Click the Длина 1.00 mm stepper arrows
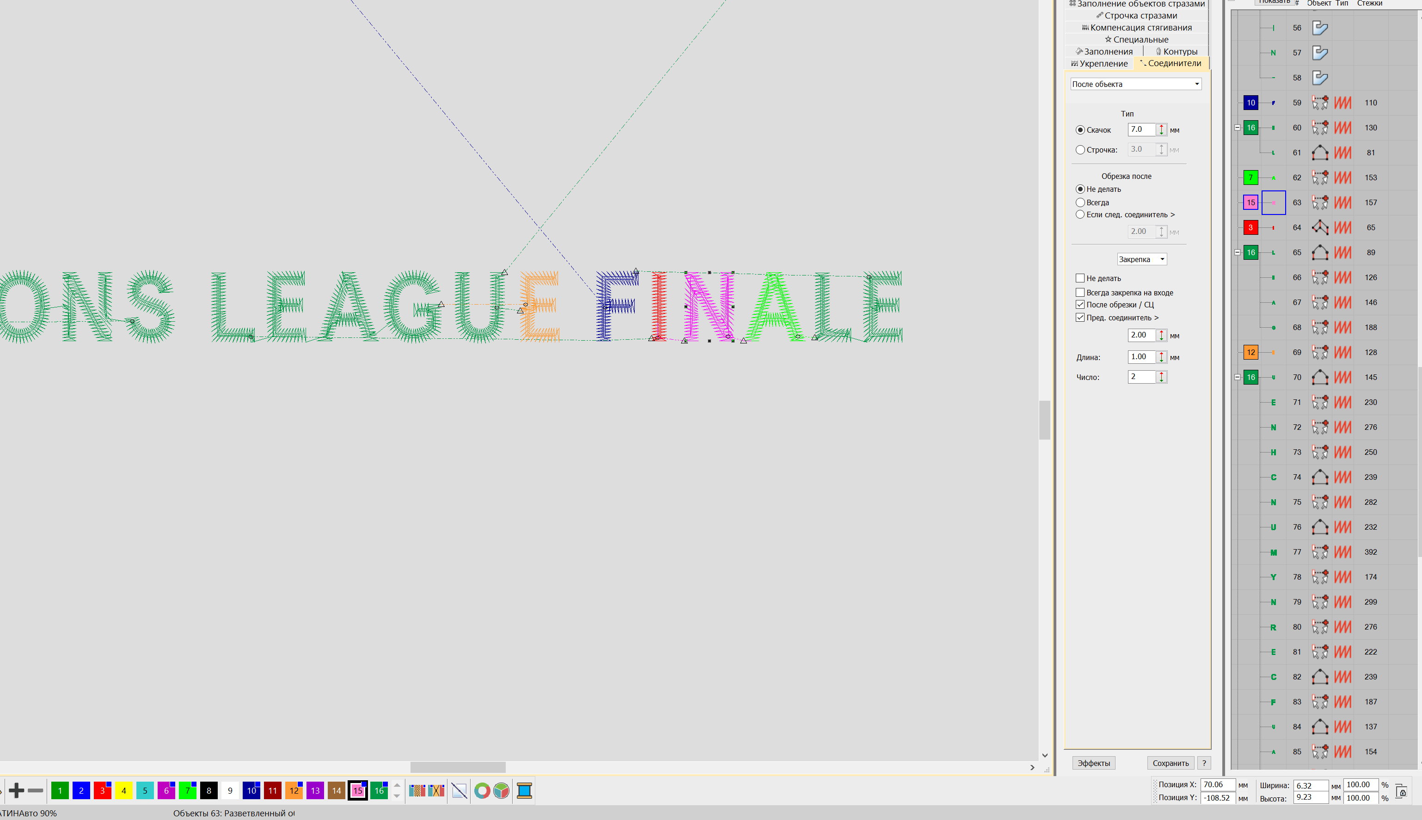This screenshot has height=820, width=1422. (1161, 357)
